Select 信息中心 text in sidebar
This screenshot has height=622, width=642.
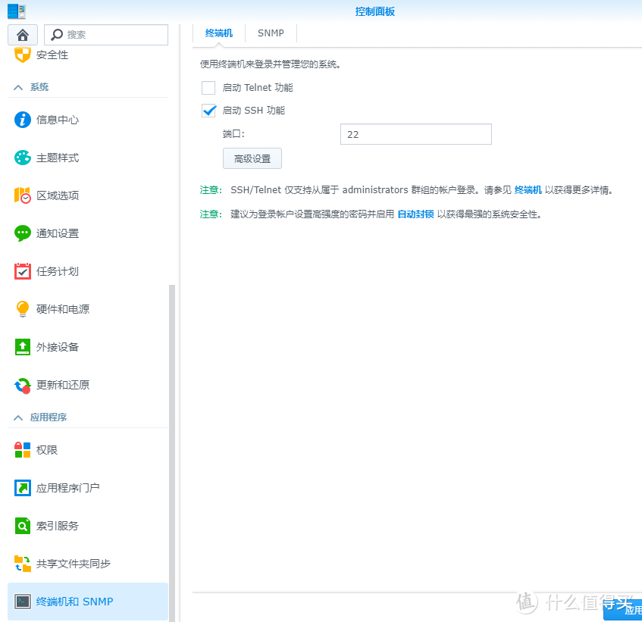(x=58, y=120)
